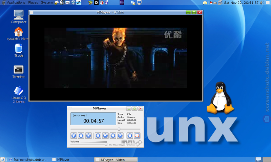This screenshot has height=162, width=271.
Task: Launch Opera browser from top panel
Action: 102,2
